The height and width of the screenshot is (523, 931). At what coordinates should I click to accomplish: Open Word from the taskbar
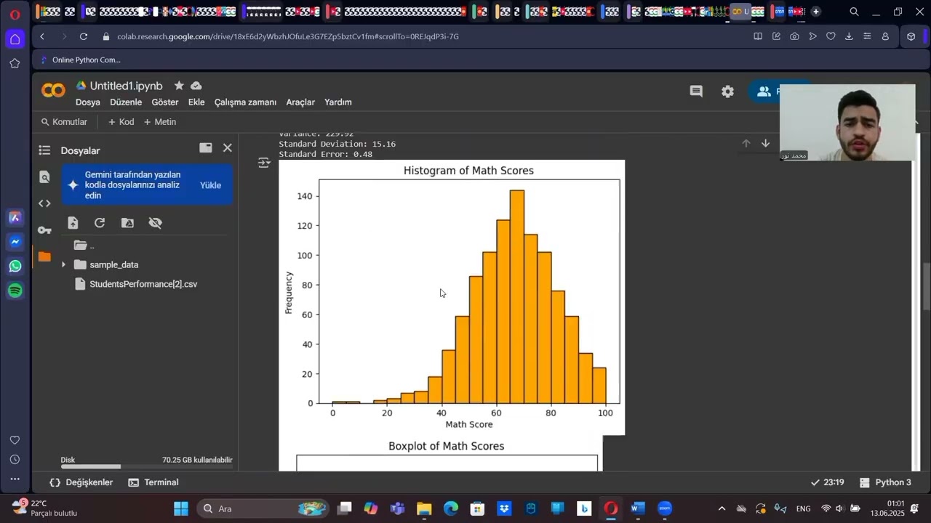coord(638,508)
